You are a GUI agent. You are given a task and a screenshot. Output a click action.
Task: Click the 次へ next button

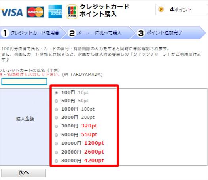click(24, 173)
